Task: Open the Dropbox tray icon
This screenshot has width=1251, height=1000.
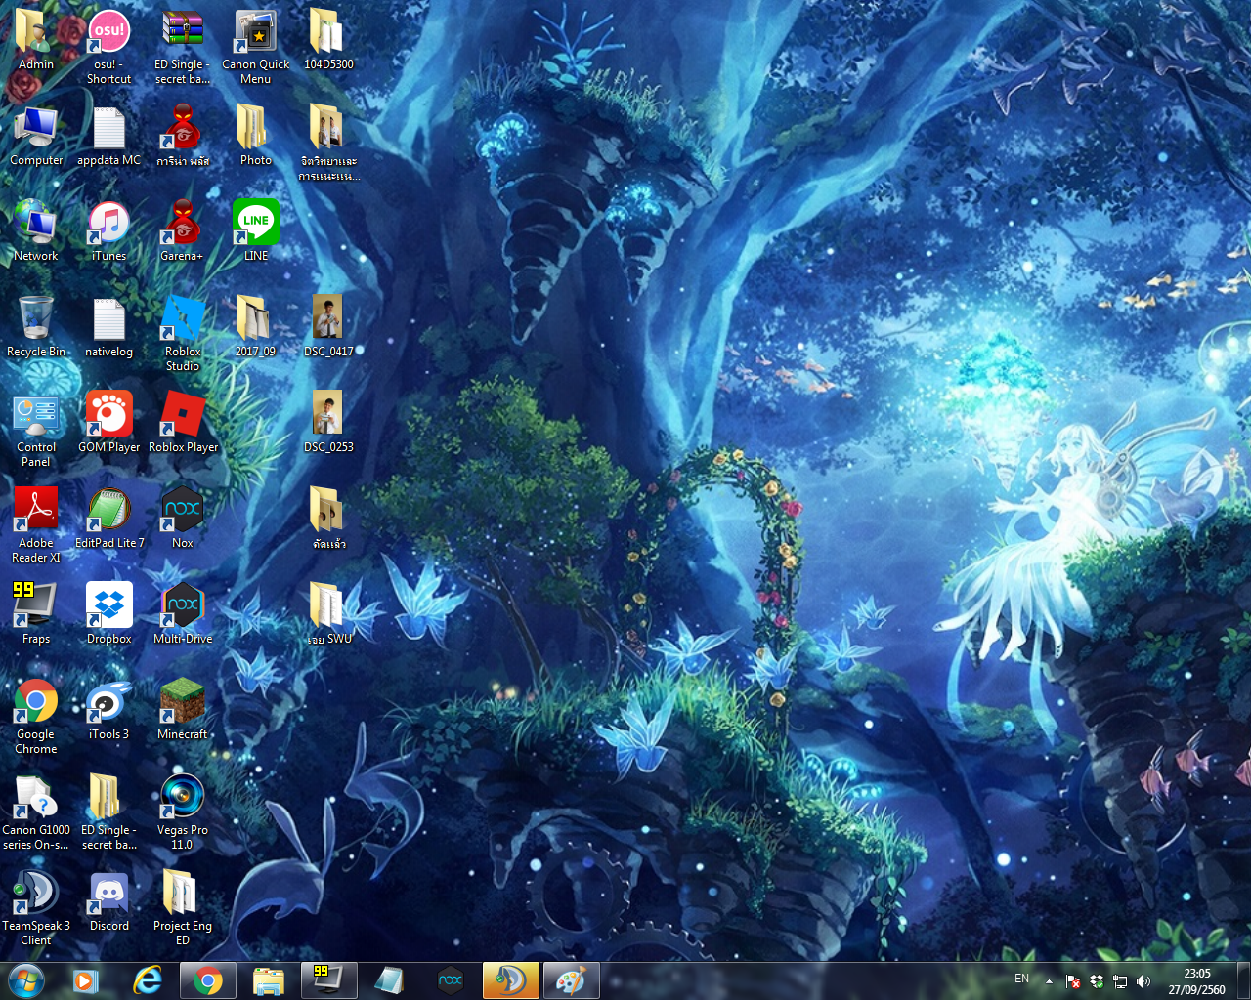Action: pos(1097,981)
